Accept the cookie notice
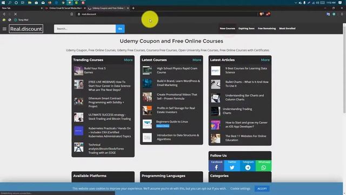Viewport: 346px width, 195px height. [x=262, y=188]
